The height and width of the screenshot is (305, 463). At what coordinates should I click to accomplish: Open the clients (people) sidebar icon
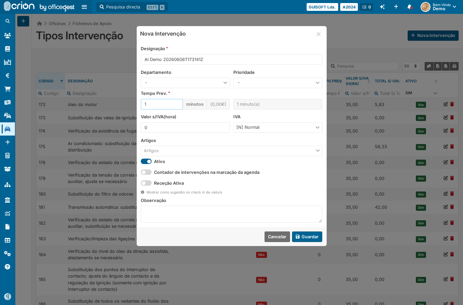7,35
